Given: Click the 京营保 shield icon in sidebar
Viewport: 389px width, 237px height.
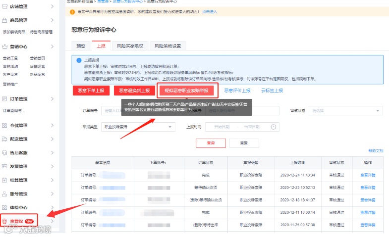Looking at the screenshot, I should [4, 221].
